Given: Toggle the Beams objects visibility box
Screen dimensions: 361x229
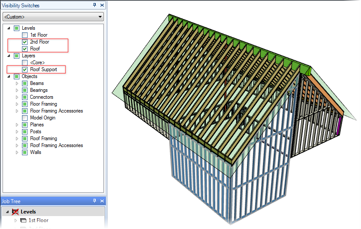Looking at the screenshot, I should 25,83.
